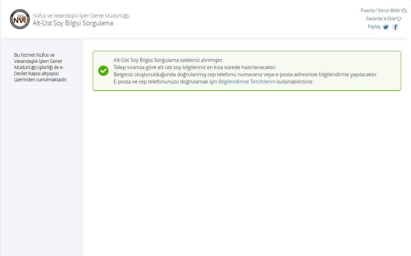This screenshot has width=411, height=256.
Task: Open the Bilgilendirme Tercihlerini link
Action: click(x=247, y=82)
